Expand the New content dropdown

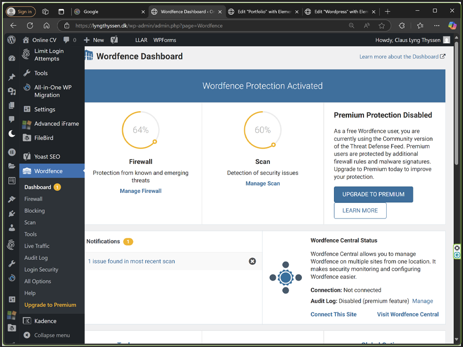94,40
